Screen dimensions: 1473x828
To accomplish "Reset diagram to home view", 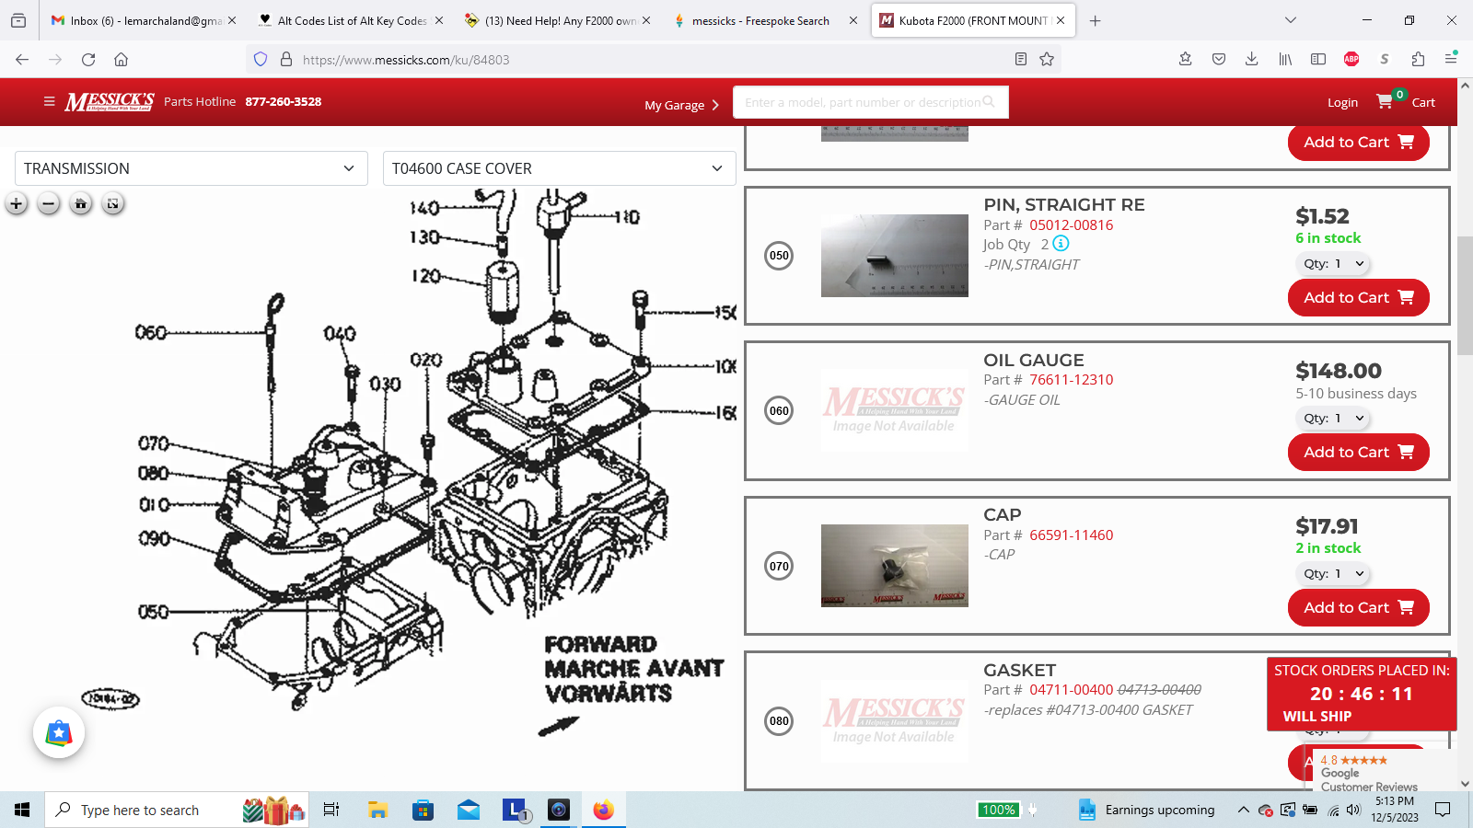I will (x=81, y=203).
